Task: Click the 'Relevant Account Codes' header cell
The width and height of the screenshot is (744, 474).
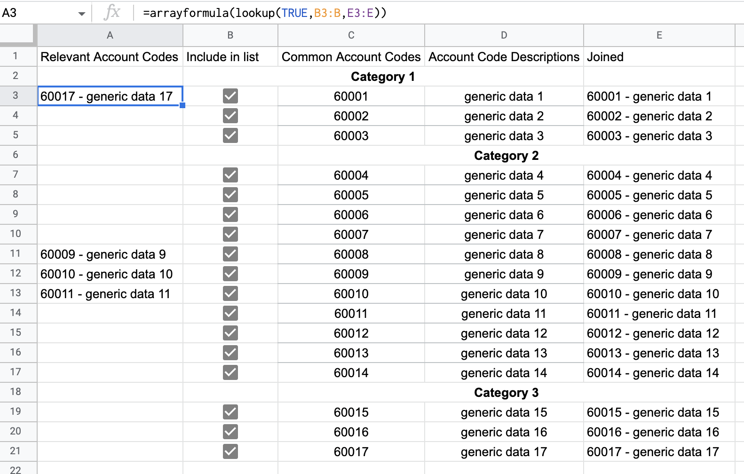Action: (110, 56)
